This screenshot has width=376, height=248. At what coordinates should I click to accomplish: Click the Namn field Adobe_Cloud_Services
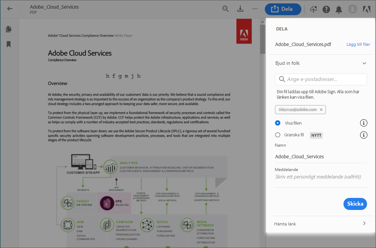(321, 157)
